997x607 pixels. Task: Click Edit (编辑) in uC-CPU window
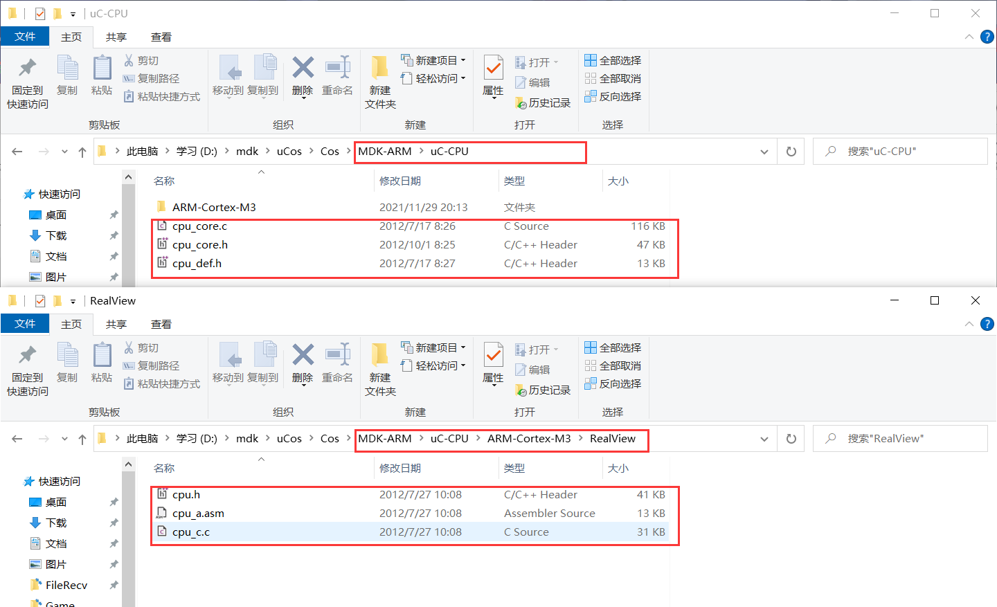pyautogui.click(x=532, y=82)
